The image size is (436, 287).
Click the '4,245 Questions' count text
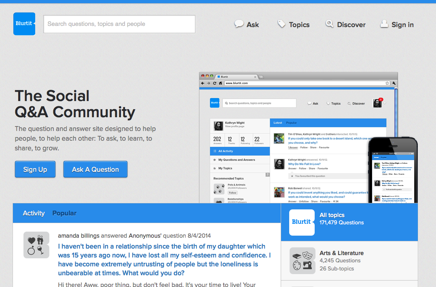click(340, 261)
